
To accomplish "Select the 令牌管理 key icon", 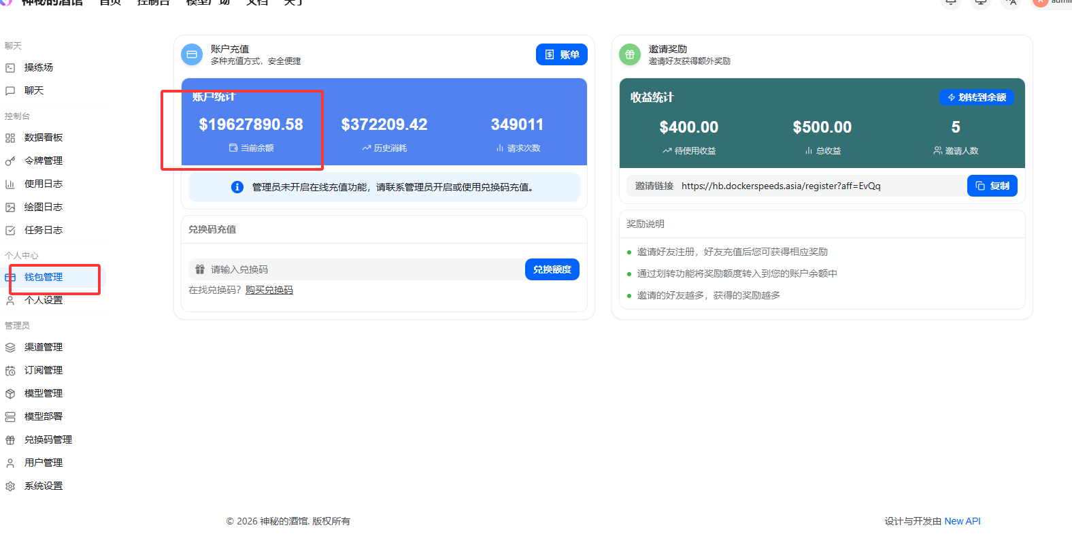I will tap(10, 161).
